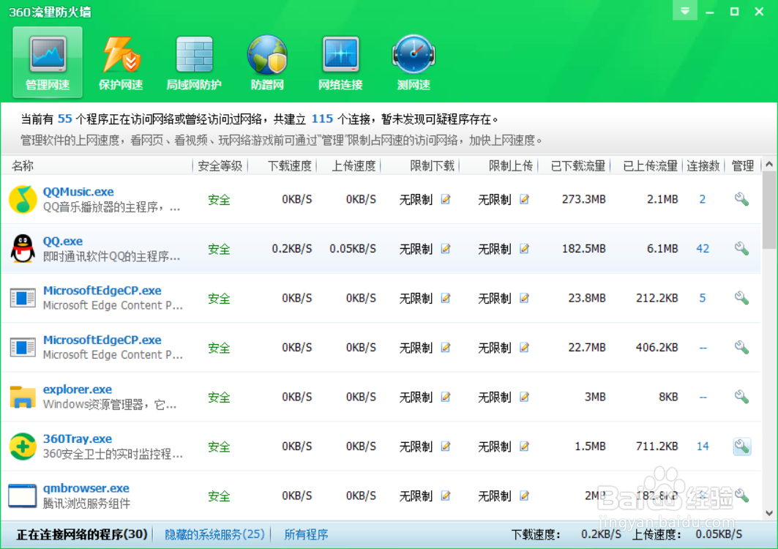This screenshot has width=778, height=549.
Task: Edit upload limit for QQ.exe
Action: [525, 249]
